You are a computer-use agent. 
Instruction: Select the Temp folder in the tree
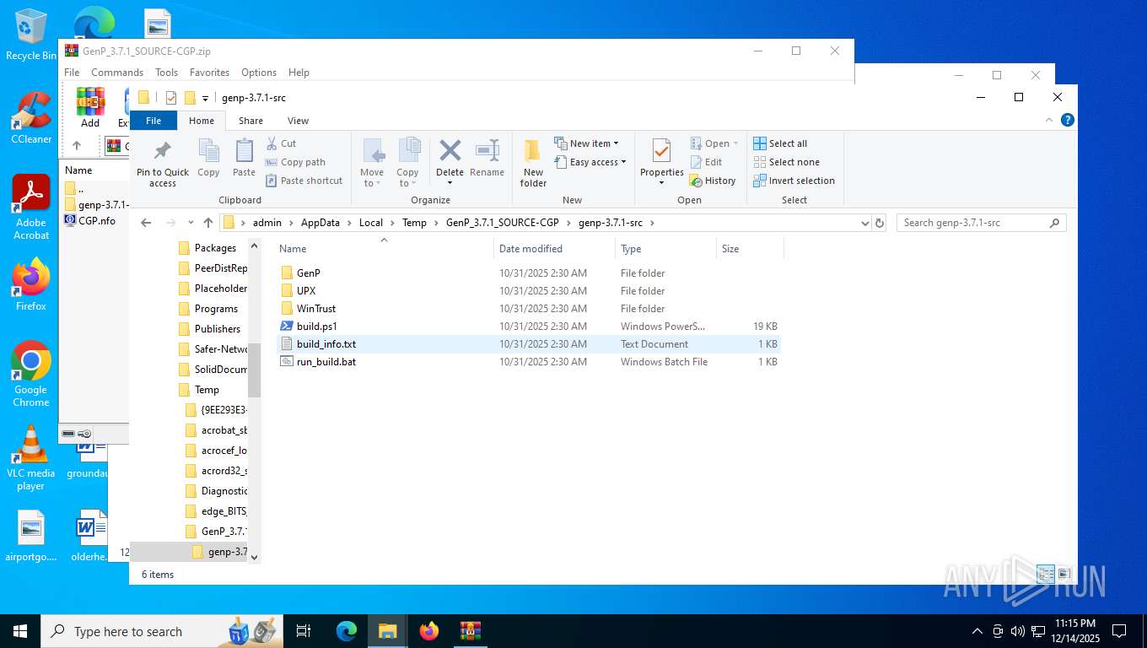pyautogui.click(x=207, y=390)
